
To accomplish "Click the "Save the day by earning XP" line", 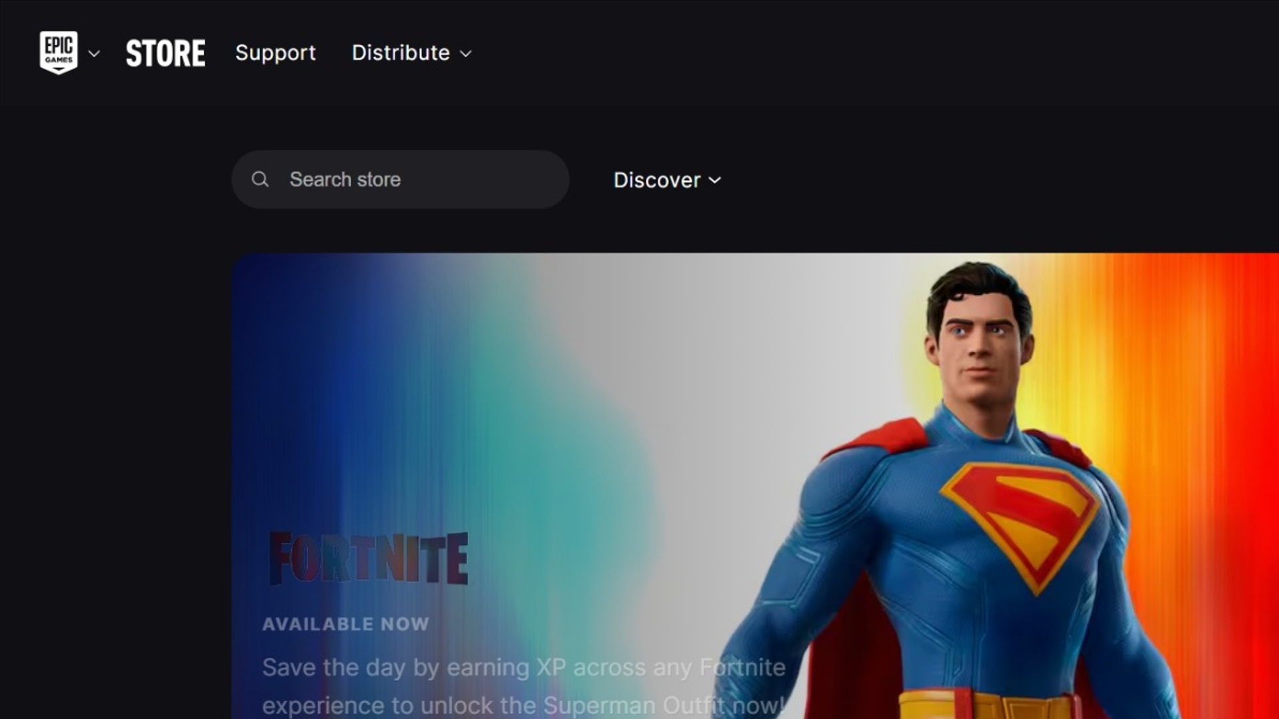I will 523,667.
